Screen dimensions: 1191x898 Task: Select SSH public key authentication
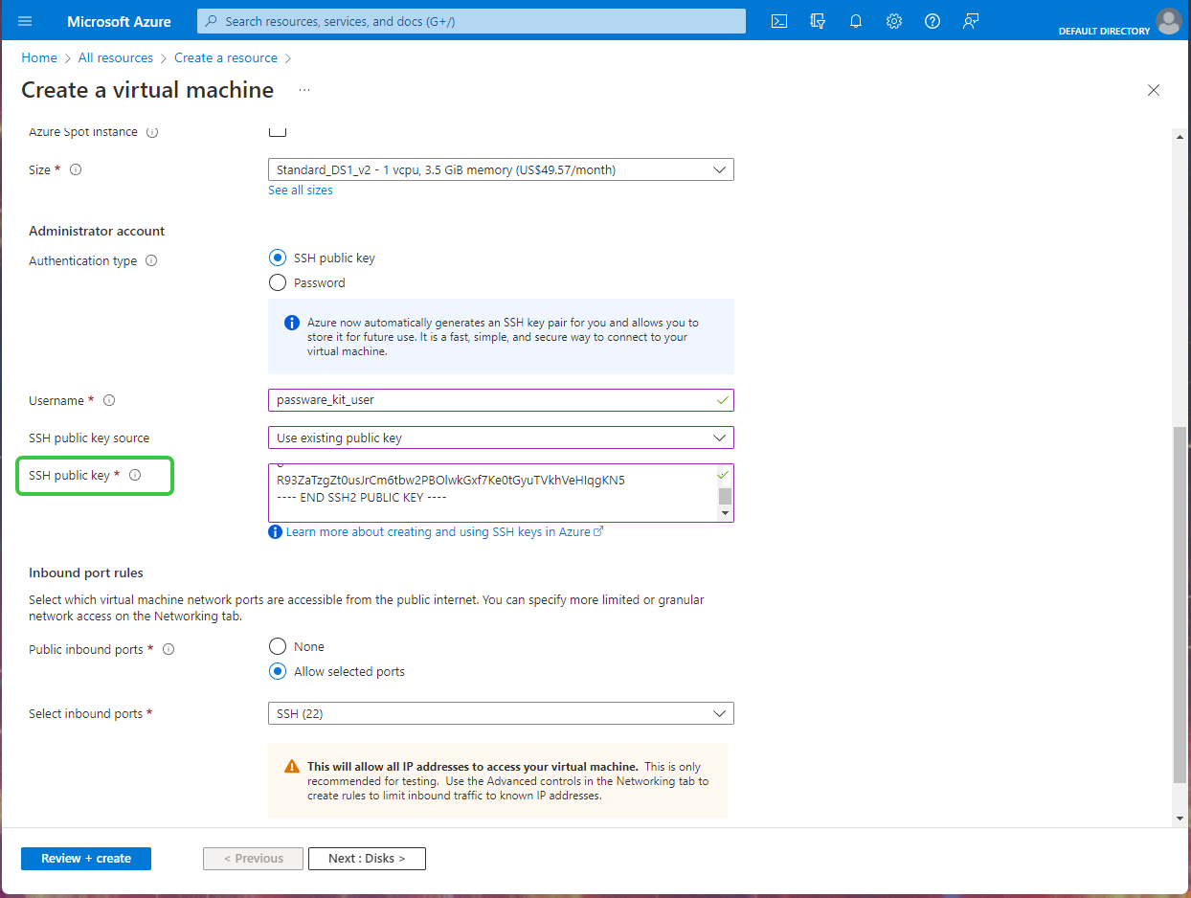tap(278, 258)
